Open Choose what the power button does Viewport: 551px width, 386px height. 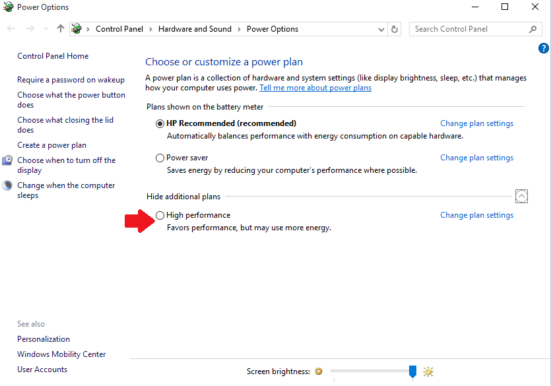(x=71, y=100)
